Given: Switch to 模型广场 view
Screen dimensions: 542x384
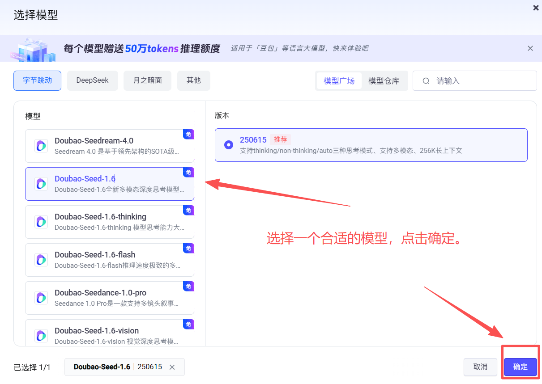Looking at the screenshot, I should (x=338, y=80).
